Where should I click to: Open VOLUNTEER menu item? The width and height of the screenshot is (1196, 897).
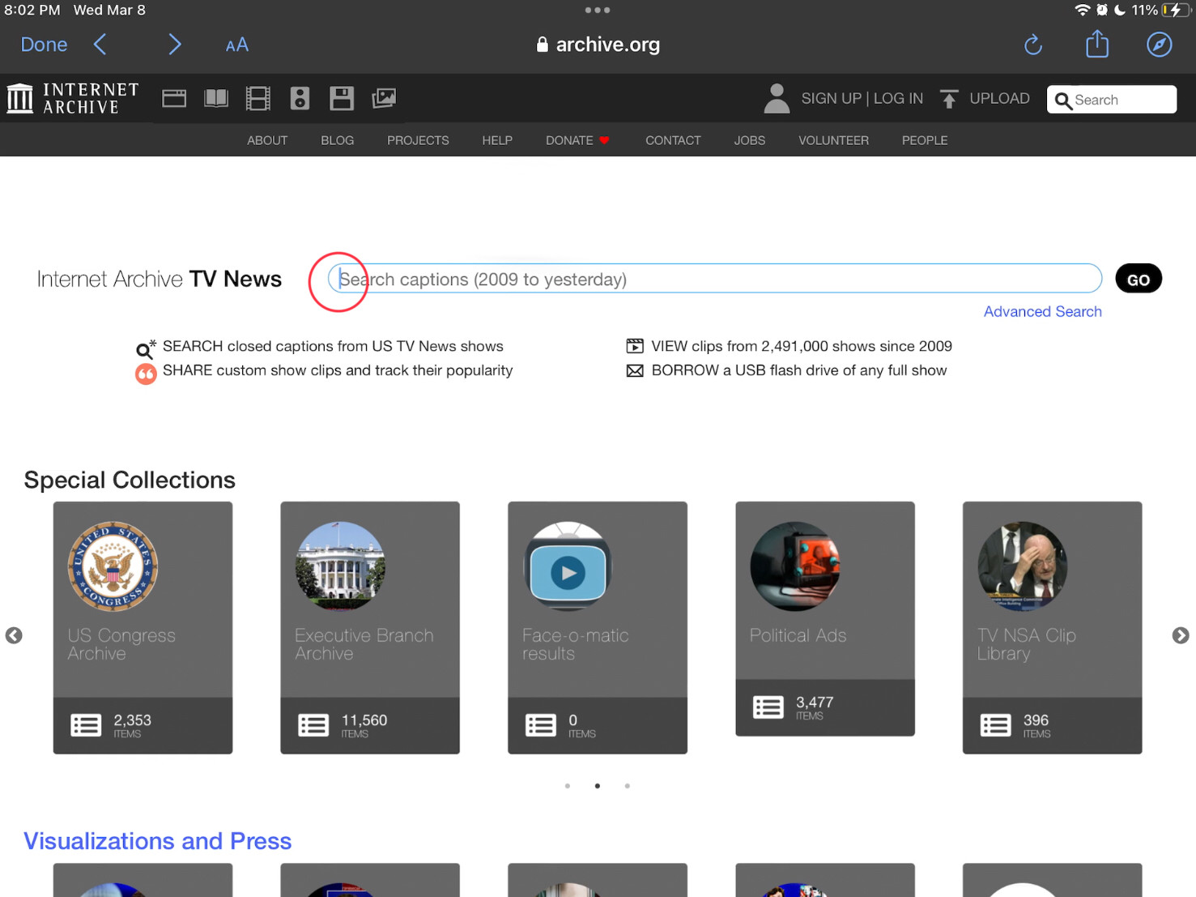click(x=833, y=140)
